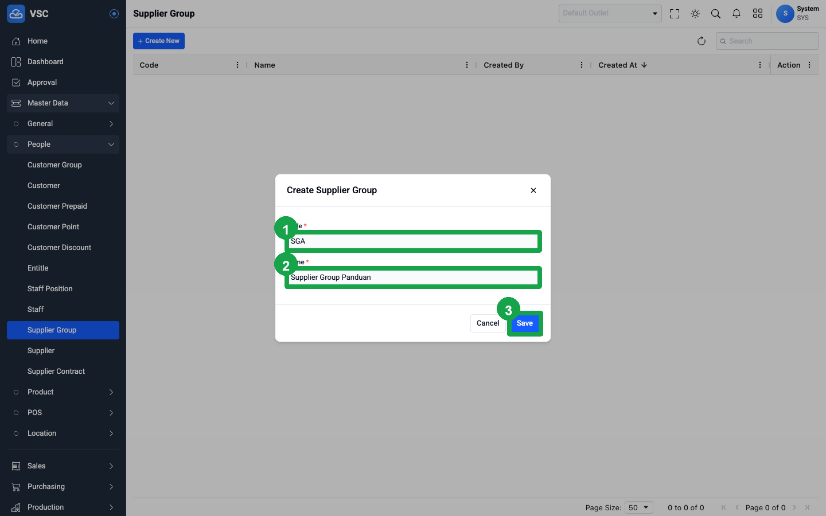This screenshot has height=516, width=826.
Task: Refresh the supplier group list
Action: coord(702,41)
